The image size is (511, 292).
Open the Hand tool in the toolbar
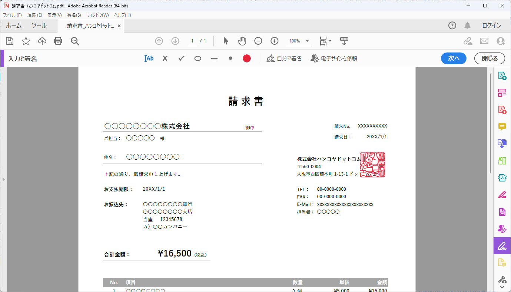click(x=242, y=41)
